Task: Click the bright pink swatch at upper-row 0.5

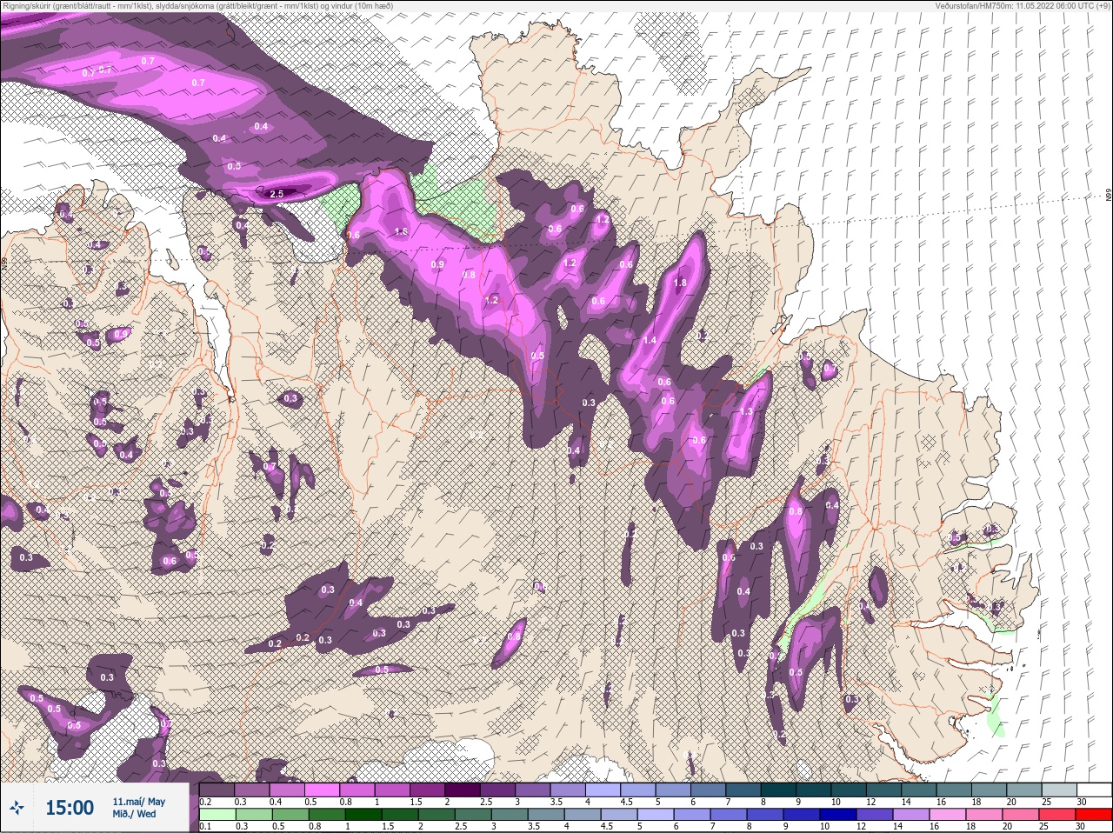Action: point(323,790)
